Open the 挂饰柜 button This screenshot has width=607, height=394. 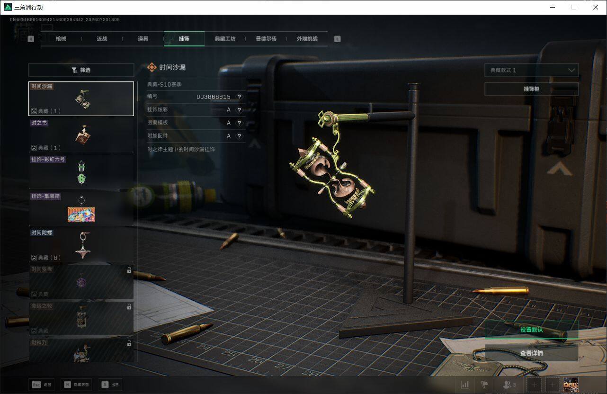[x=531, y=89]
